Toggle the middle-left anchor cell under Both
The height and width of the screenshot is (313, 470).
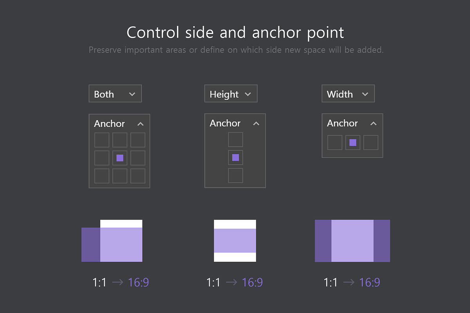101,158
